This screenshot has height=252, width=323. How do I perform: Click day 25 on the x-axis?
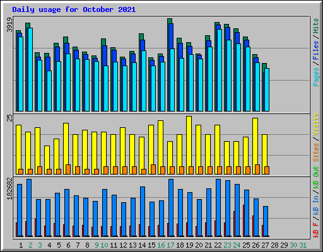(x=246, y=245)
